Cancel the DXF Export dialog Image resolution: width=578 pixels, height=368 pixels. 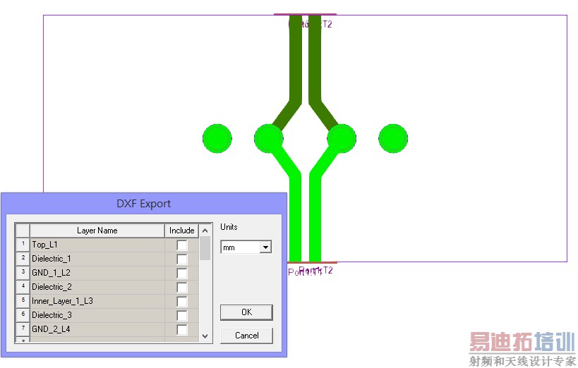[x=246, y=336]
